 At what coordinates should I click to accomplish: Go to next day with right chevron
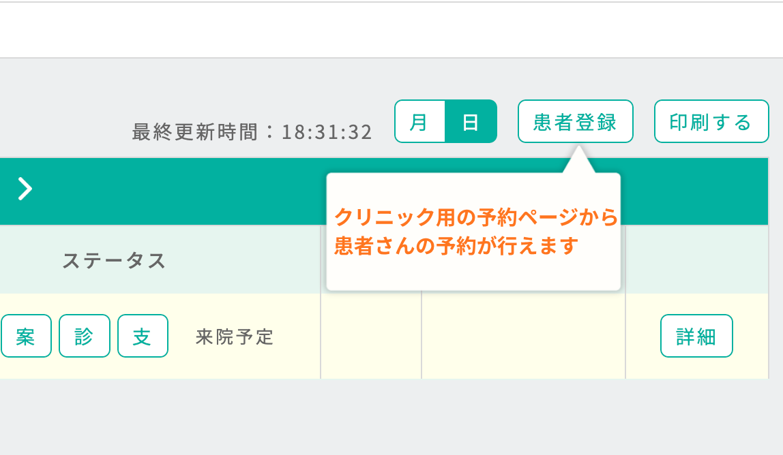(x=25, y=189)
